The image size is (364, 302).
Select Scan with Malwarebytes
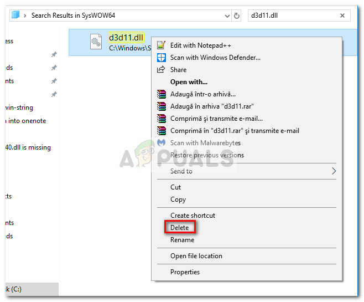[x=205, y=143]
